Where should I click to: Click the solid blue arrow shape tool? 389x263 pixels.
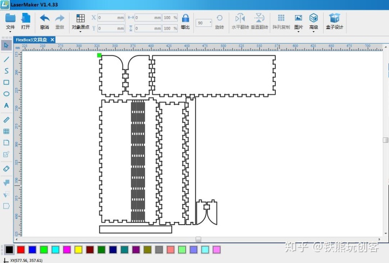(6, 183)
